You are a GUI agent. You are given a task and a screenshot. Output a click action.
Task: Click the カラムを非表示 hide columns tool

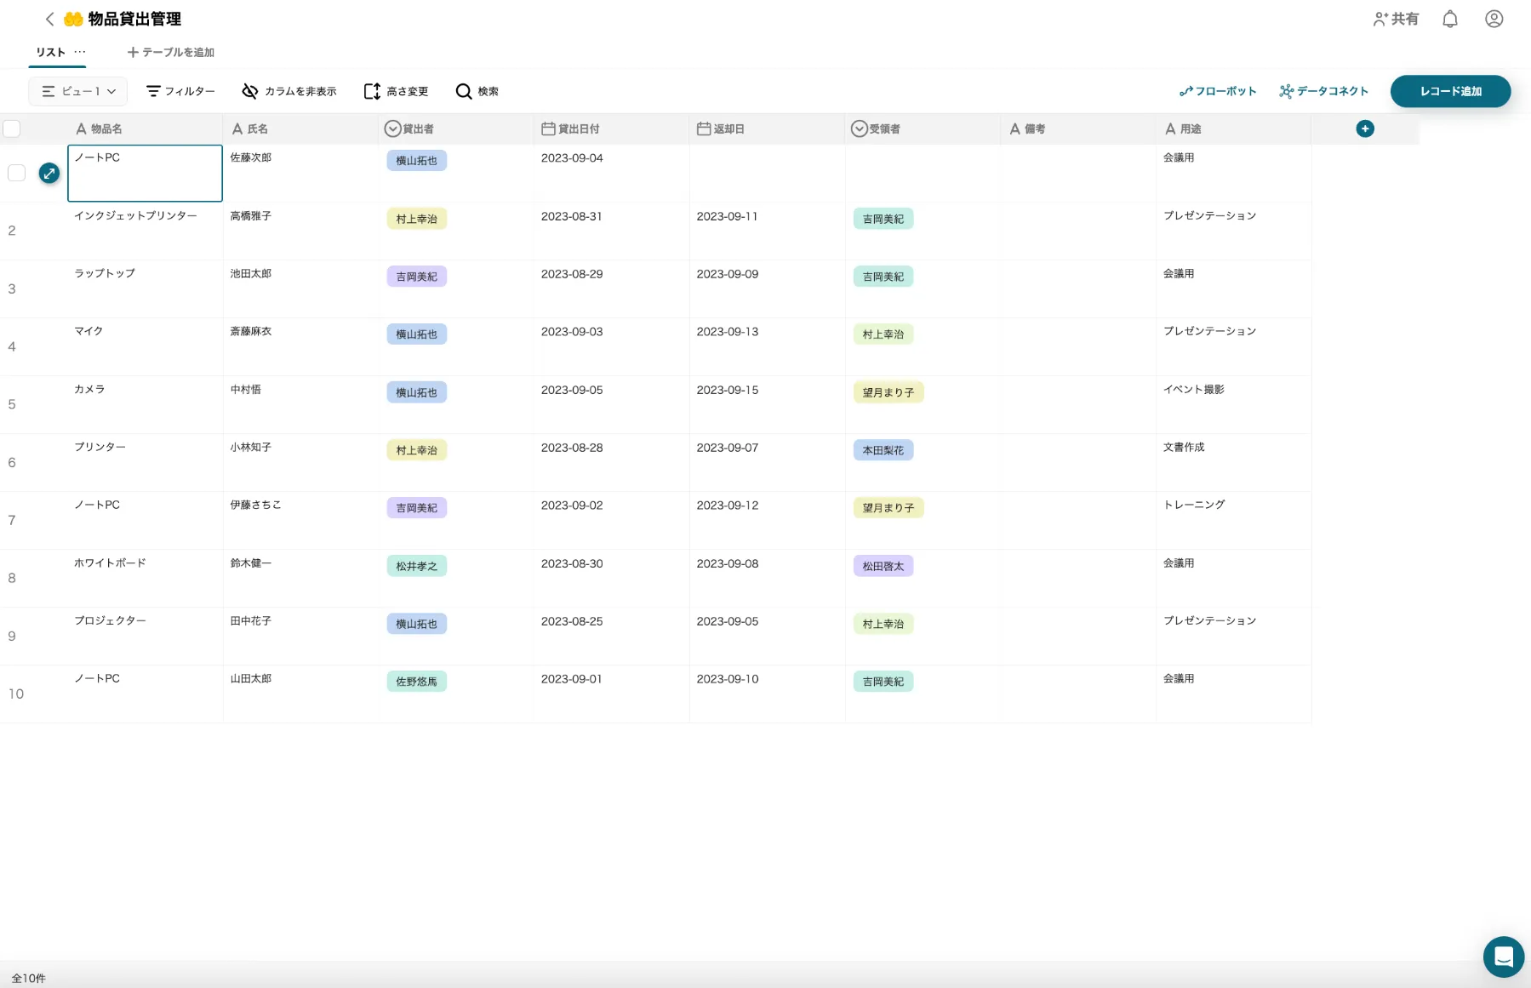pyautogui.click(x=289, y=91)
